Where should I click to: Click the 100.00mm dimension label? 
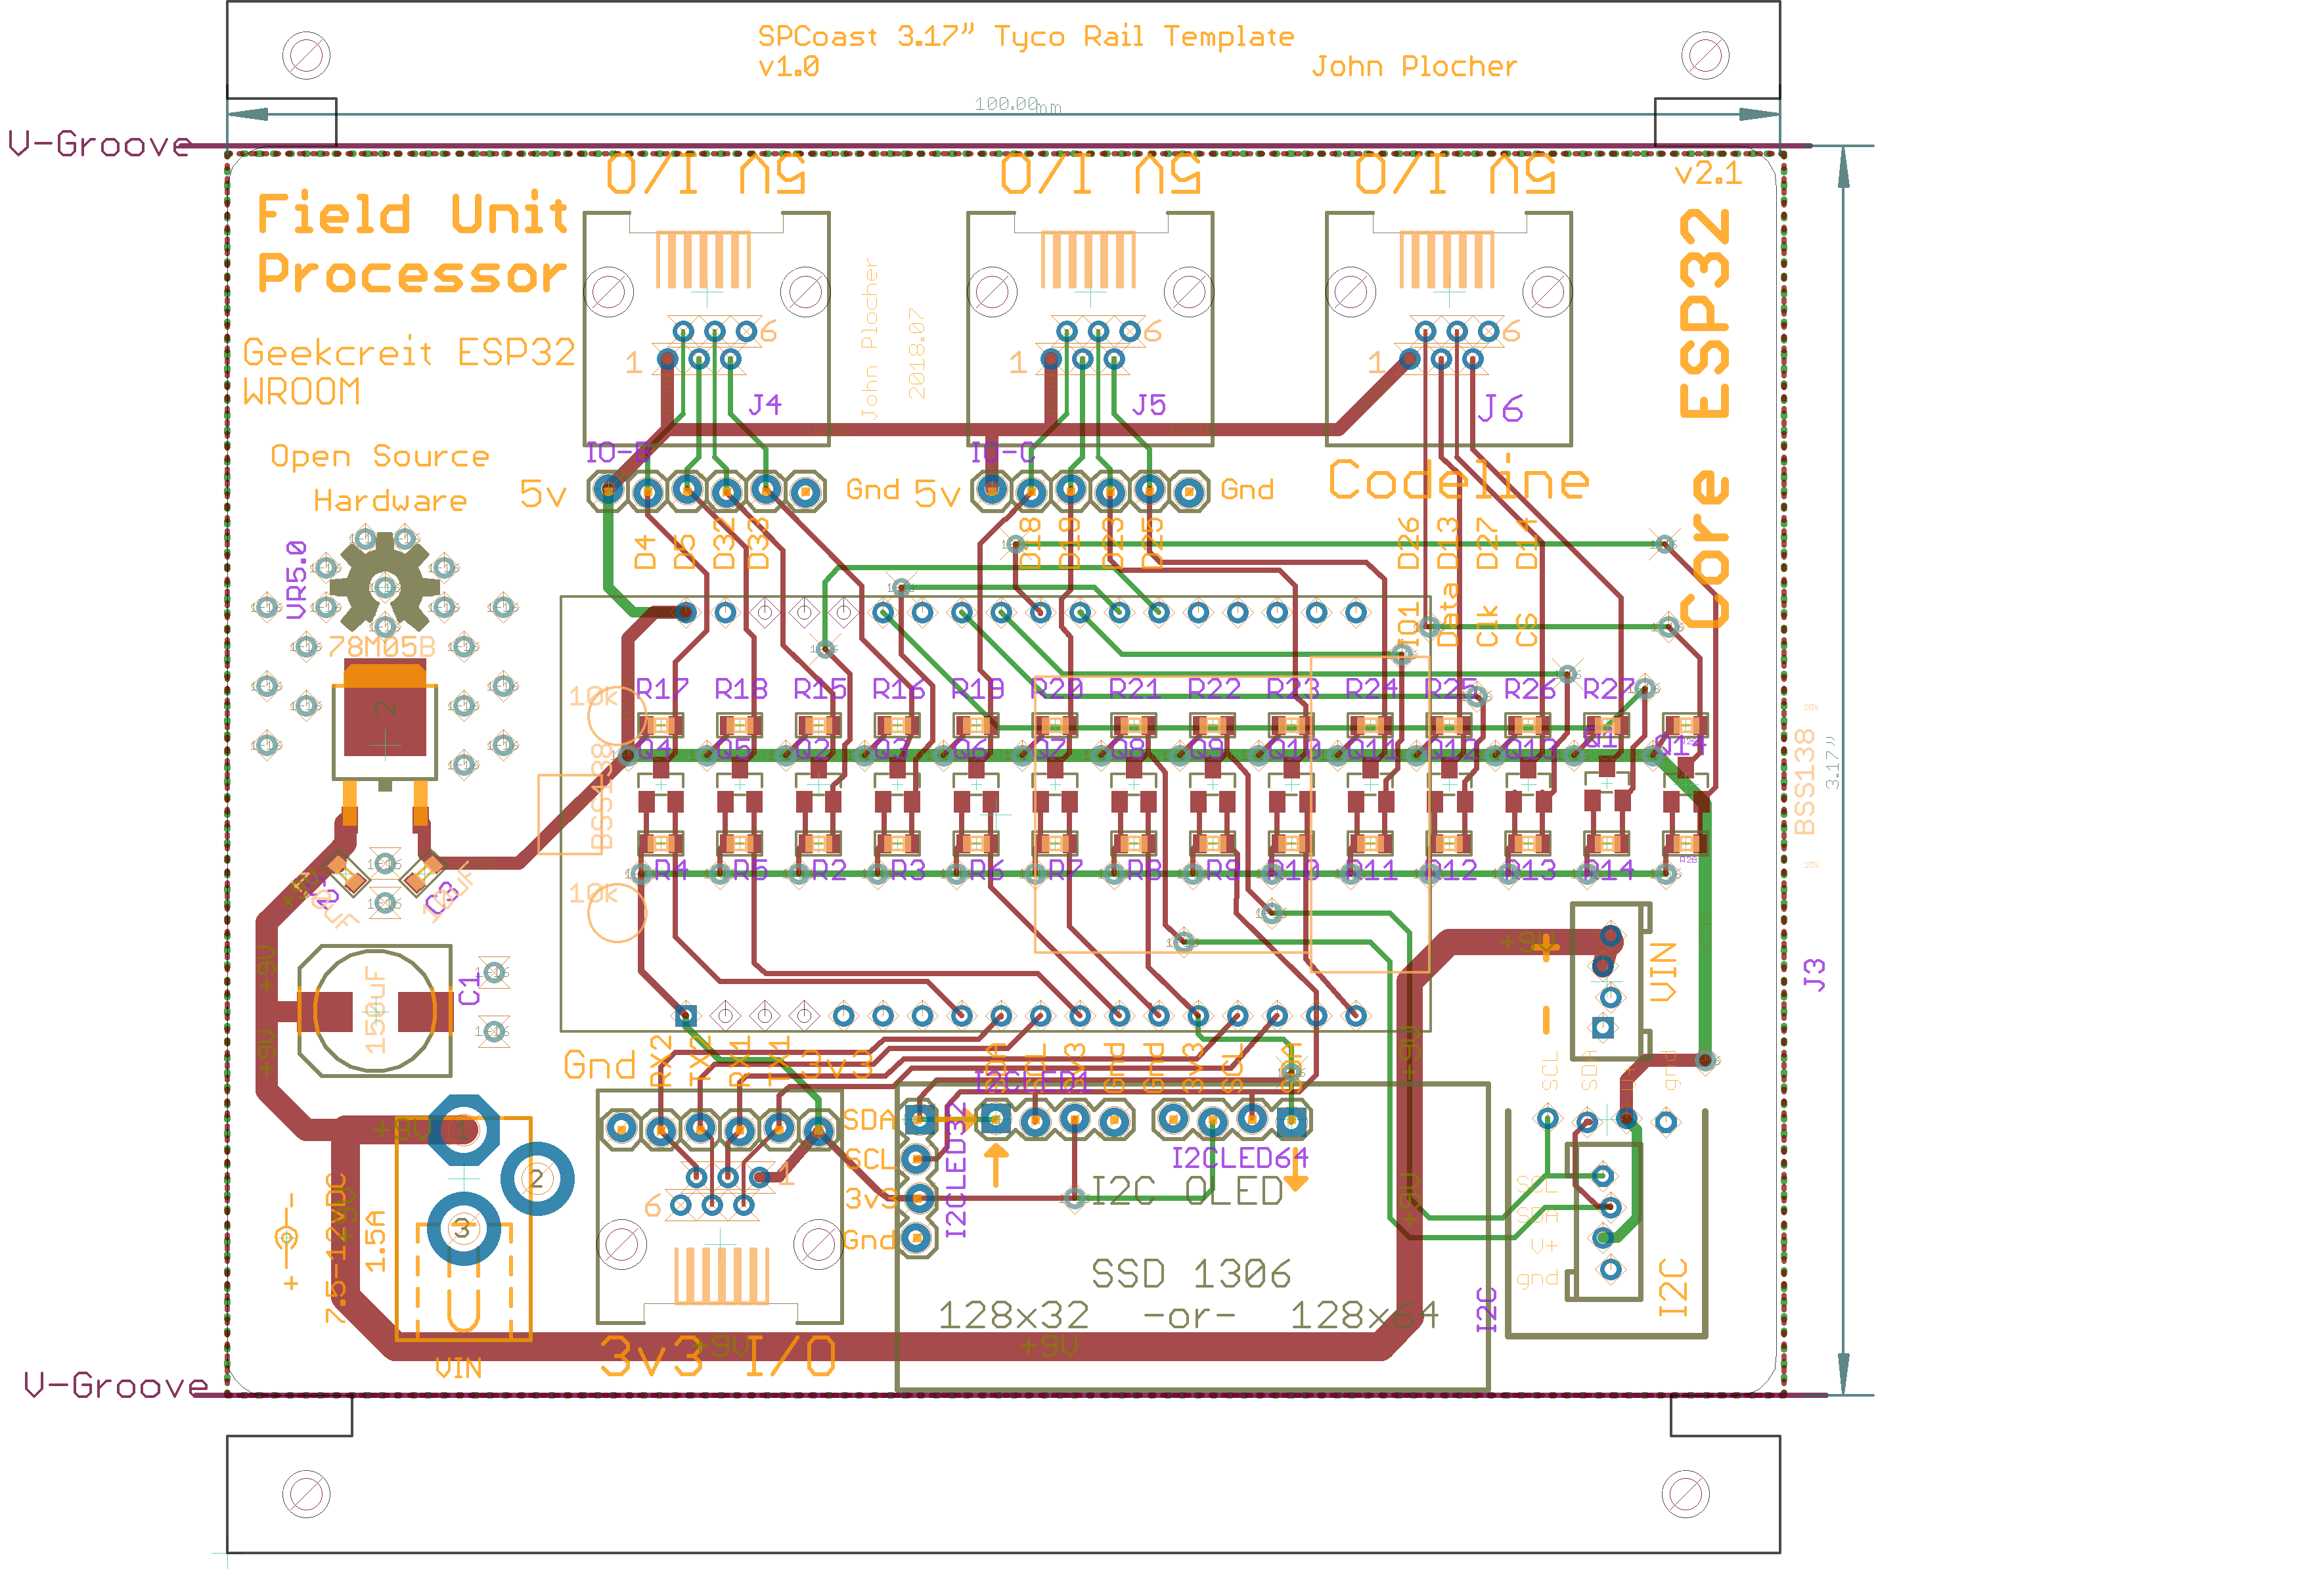[1017, 104]
